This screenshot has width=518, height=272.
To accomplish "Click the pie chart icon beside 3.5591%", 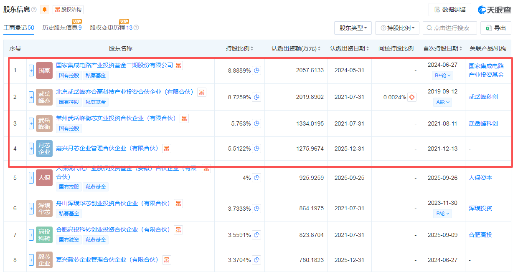I will [257, 235].
